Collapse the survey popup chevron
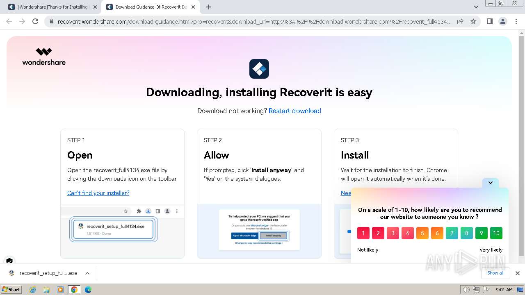Image resolution: width=525 pixels, height=295 pixels. [x=491, y=183]
